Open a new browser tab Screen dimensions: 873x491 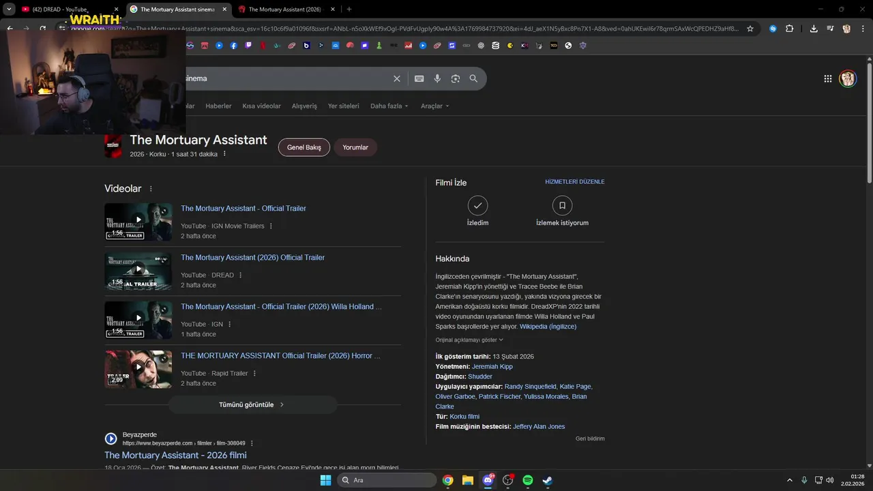pos(349,10)
